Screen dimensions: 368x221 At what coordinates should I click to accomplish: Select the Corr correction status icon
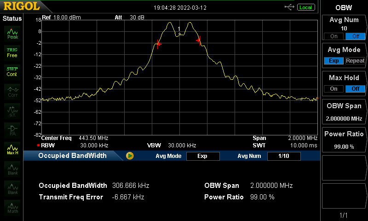click(x=12, y=91)
